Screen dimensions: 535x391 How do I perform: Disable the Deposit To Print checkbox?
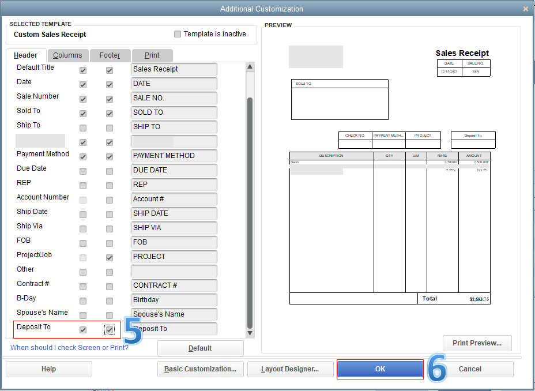coord(109,329)
